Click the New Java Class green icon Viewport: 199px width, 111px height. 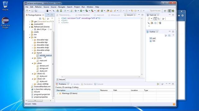coord(102,11)
